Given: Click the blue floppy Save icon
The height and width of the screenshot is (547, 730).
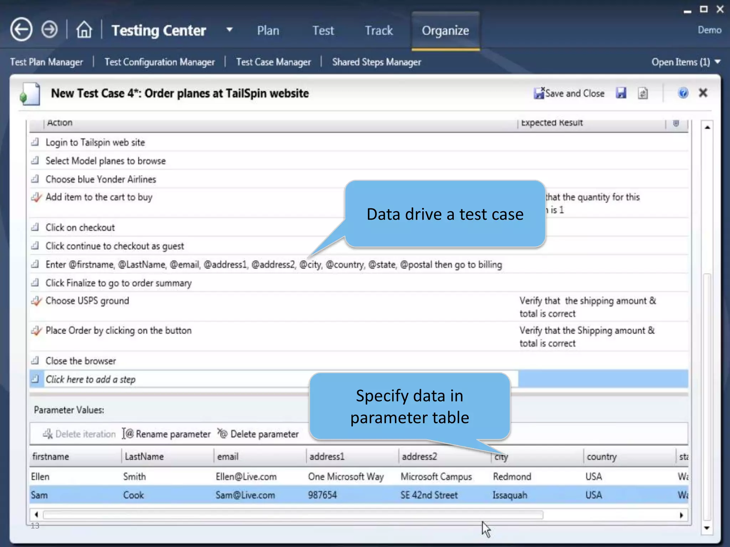Looking at the screenshot, I should 621,93.
